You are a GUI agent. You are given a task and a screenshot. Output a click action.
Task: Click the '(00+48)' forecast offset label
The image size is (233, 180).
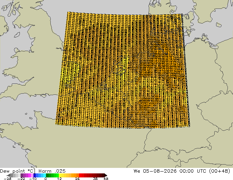219,171
